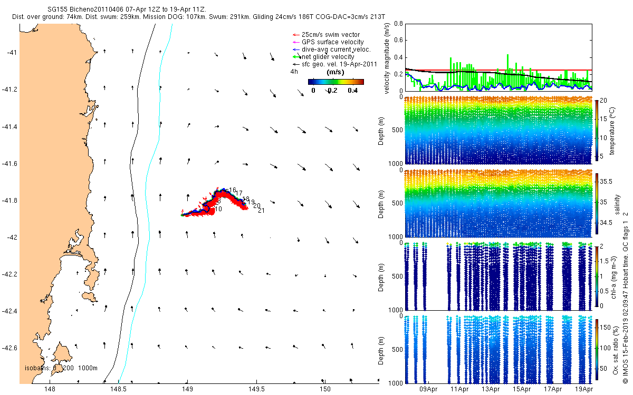Click the black sfc geo. vel. legend arrow
633x395 pixels.
click(295, 64)
